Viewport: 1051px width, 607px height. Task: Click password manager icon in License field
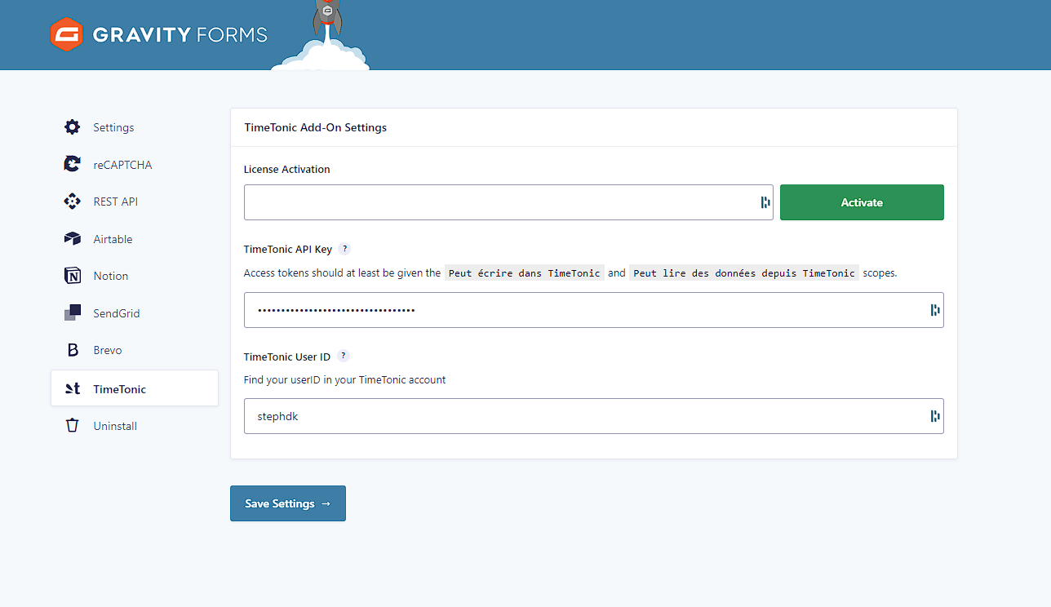tap(765, 202)
